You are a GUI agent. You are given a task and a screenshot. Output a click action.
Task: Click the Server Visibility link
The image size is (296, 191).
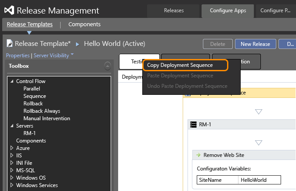pos(51,56)
